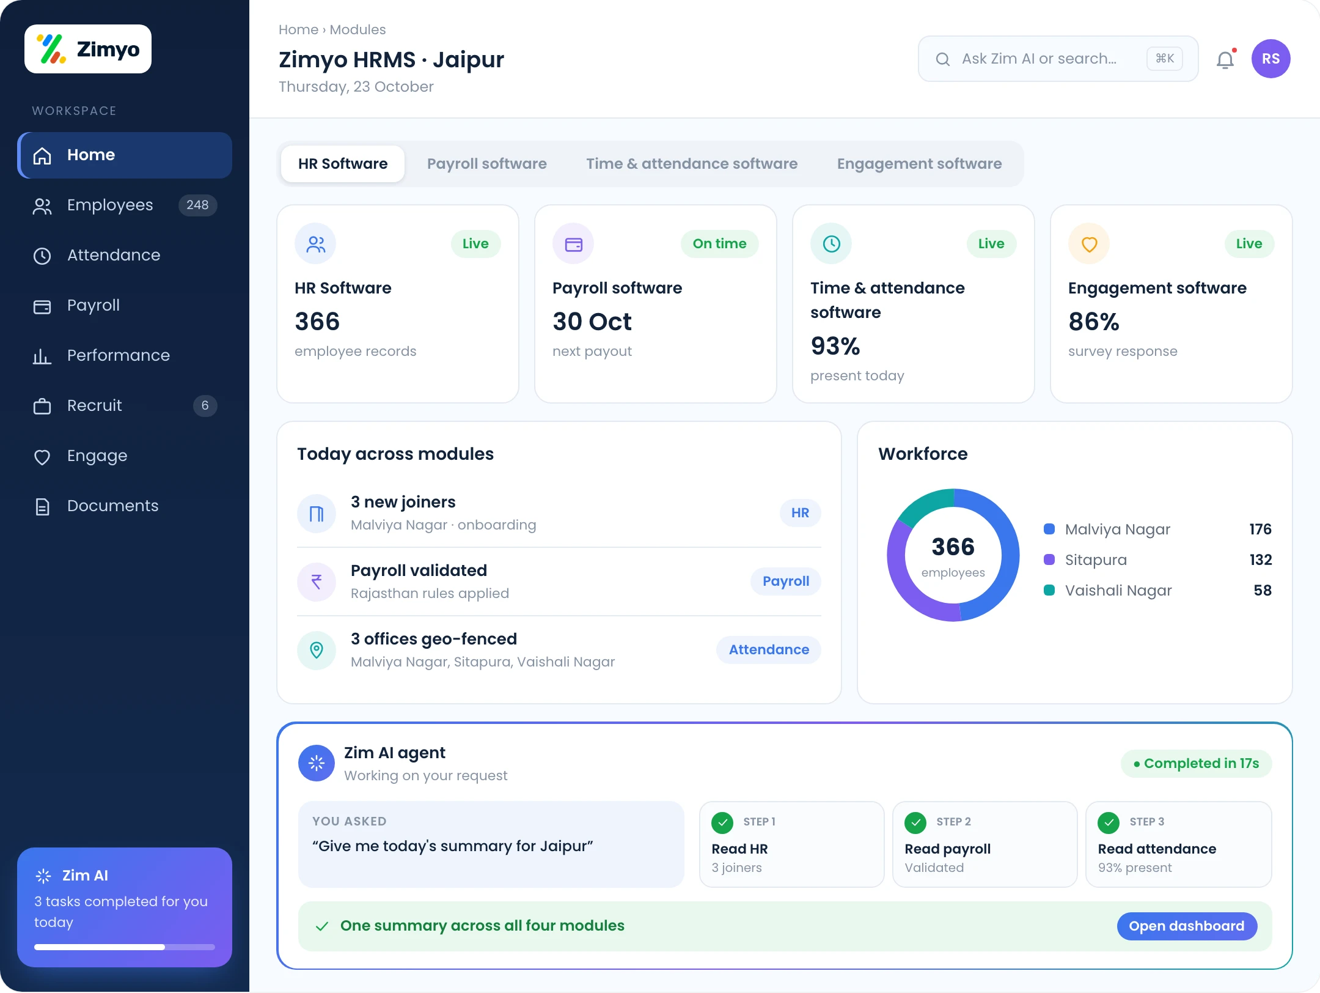Switch to Time & attendance software tab
The height and width of the screenshot is (993, 1320).
[x=692, y=164]
